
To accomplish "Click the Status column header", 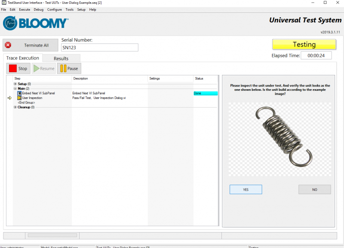I will click(x=199, y=78).
